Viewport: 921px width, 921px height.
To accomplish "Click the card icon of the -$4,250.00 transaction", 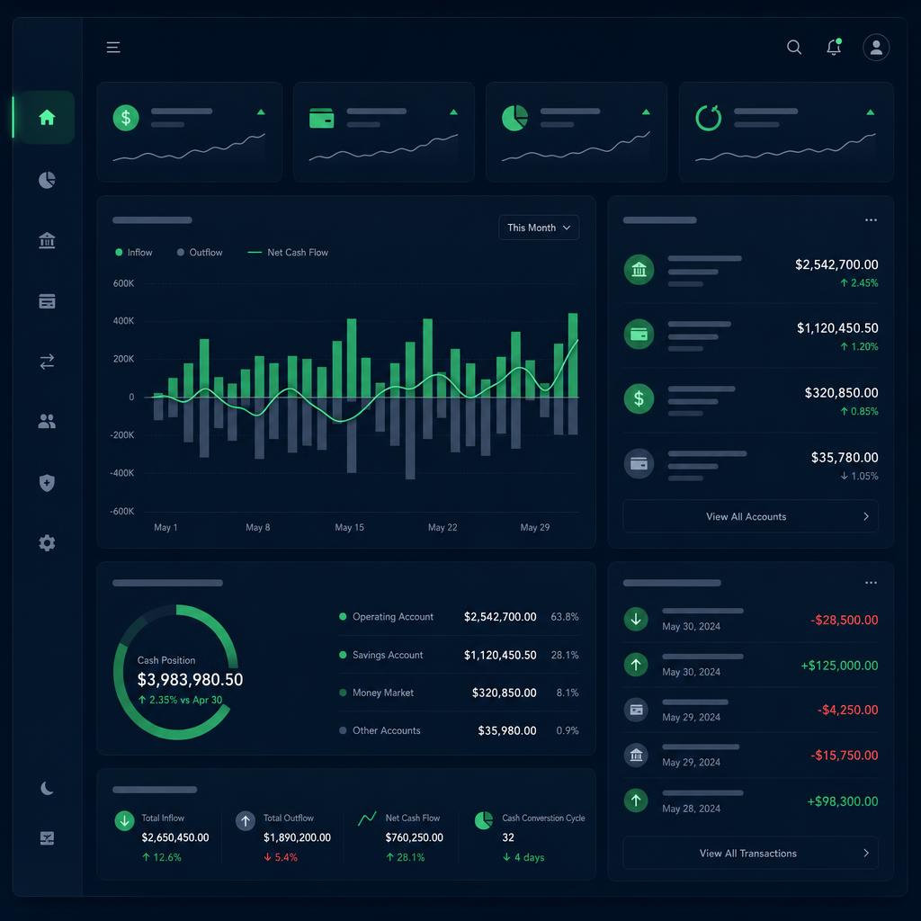I will click(636, 710).
